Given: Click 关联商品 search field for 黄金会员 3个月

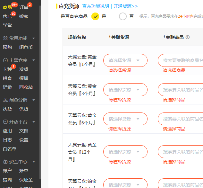Looking at the screenshot, I should (181, 90).
